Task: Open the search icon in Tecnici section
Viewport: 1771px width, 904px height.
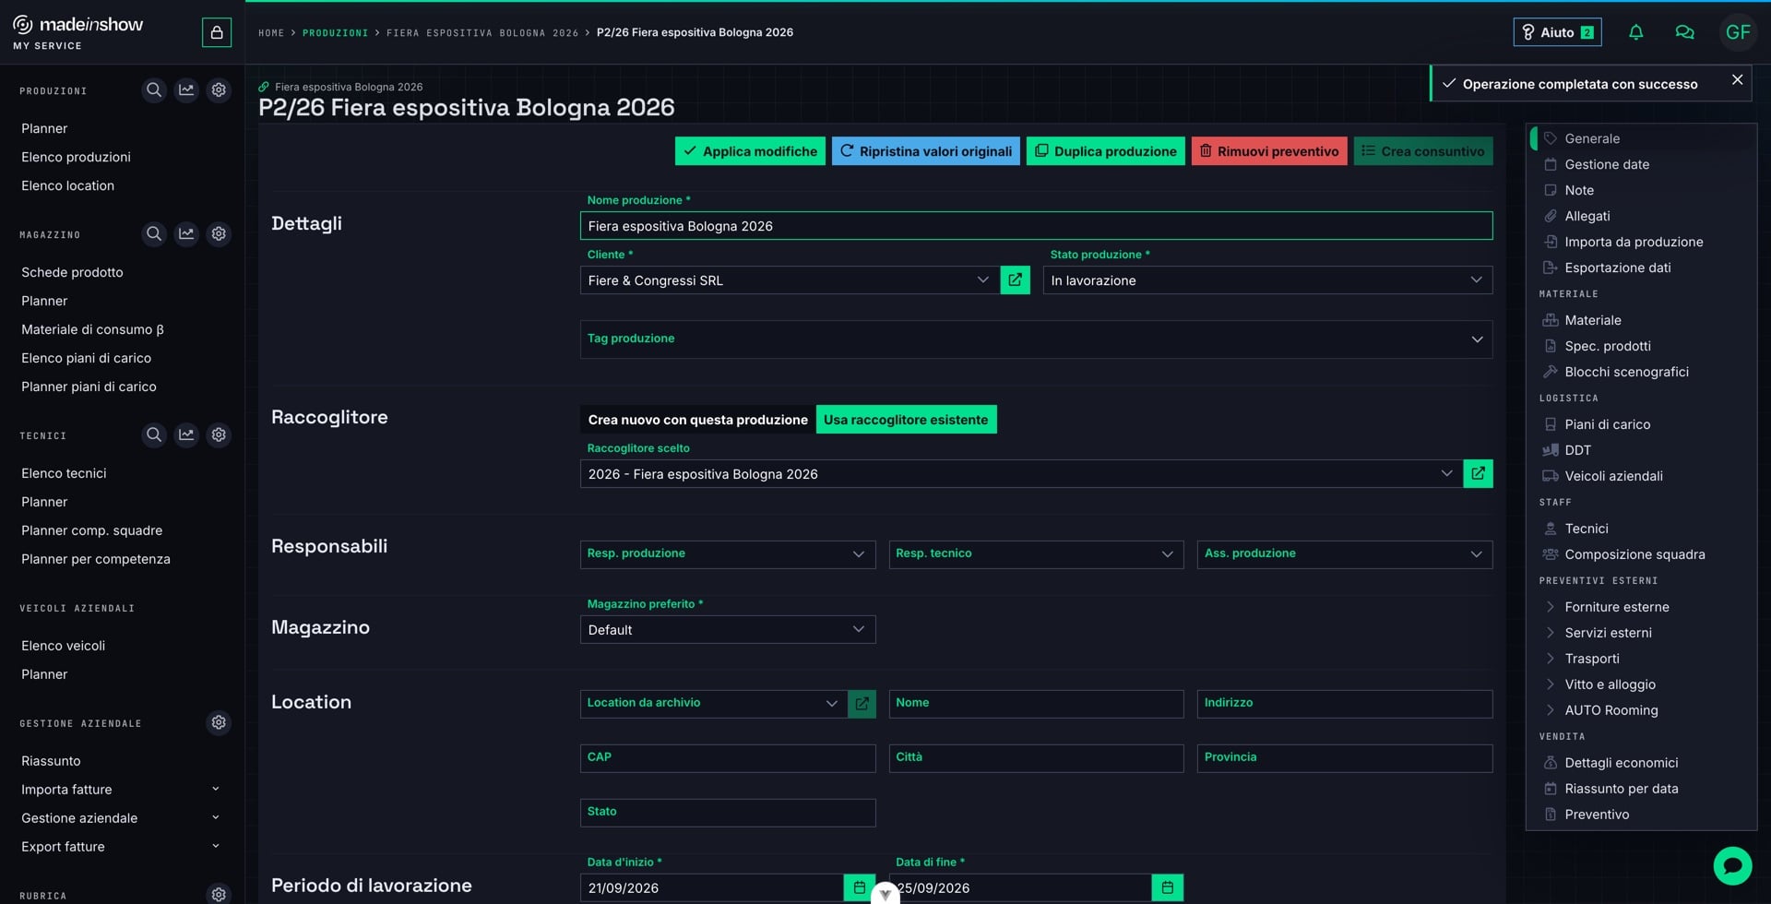Action: pos(154,434)
